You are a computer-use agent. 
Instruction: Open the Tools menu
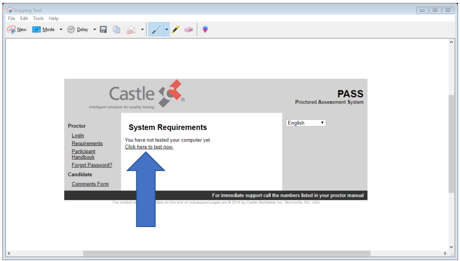(38, 18)
